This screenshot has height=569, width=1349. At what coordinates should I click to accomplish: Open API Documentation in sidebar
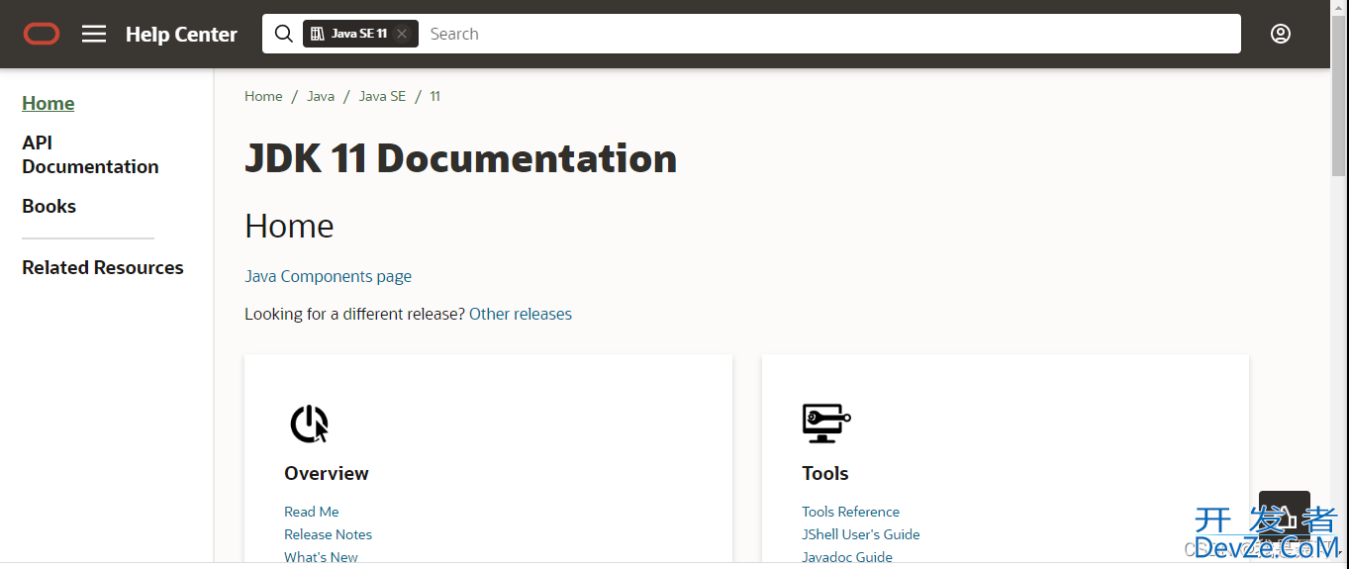coord(90,154)
